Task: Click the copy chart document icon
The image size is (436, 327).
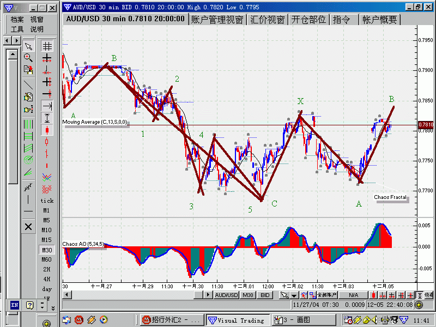Action: 28,70
